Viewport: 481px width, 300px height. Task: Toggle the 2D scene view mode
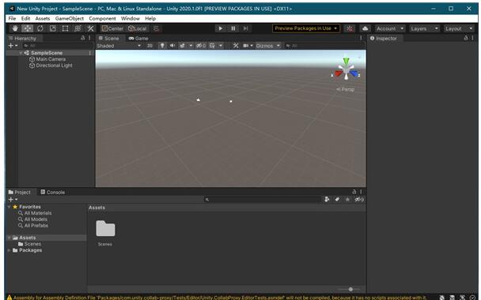[150, 46]
